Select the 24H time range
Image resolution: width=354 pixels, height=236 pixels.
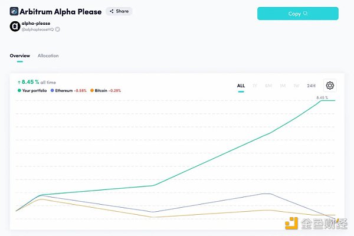click(311, 86)
